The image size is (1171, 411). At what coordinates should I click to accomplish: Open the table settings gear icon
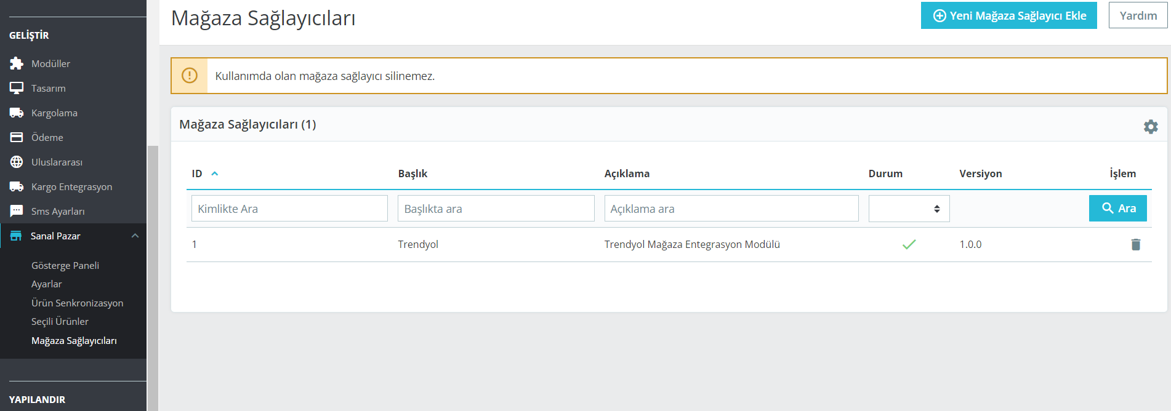pos(1151,127)
